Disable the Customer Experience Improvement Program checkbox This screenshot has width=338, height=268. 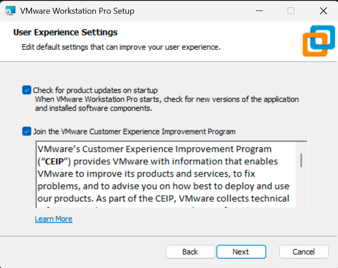click(27, 131)
